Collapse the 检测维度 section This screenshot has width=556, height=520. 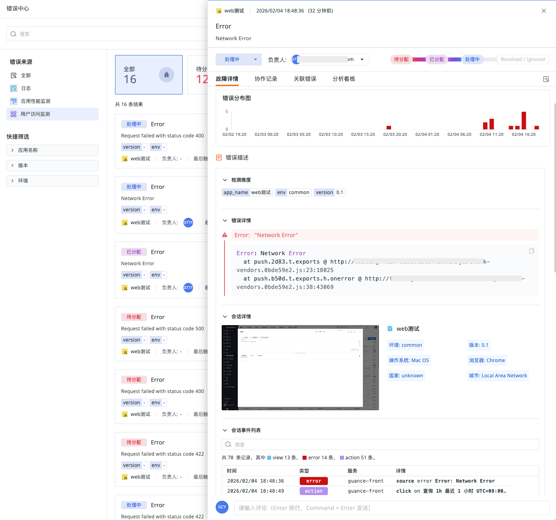[x=225, y=180]
